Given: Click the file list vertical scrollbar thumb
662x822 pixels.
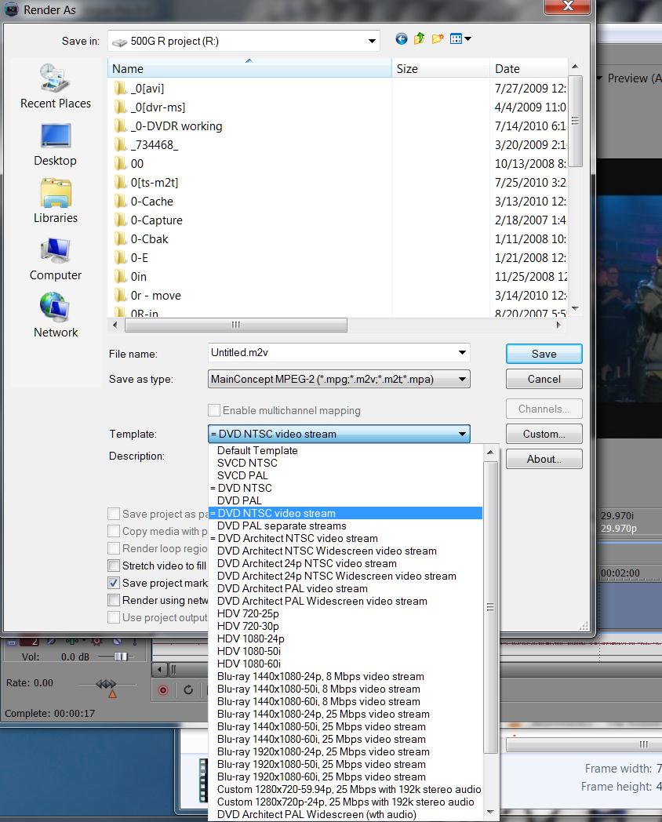Looking at the screenshot, I should click(575, 121).
